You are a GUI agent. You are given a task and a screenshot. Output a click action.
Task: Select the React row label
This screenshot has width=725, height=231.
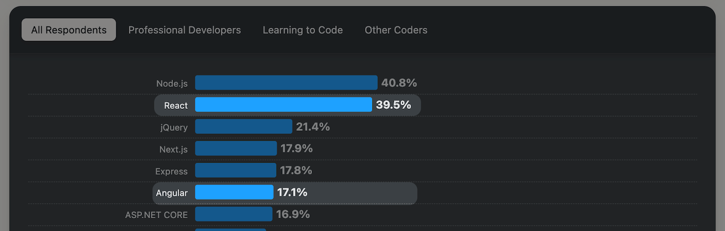pyautogui.click(x=176, y=105)
